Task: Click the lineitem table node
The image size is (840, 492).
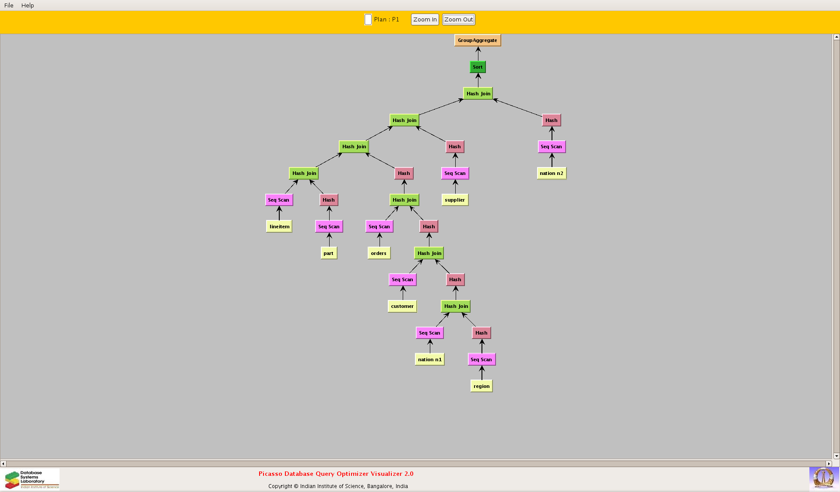Action: coord(279,227)
